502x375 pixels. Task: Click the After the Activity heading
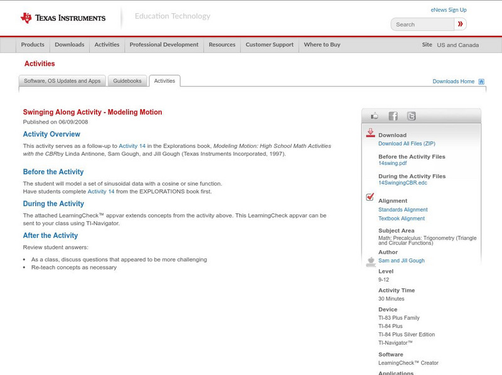pyautogui.click(x=50, y=236)
